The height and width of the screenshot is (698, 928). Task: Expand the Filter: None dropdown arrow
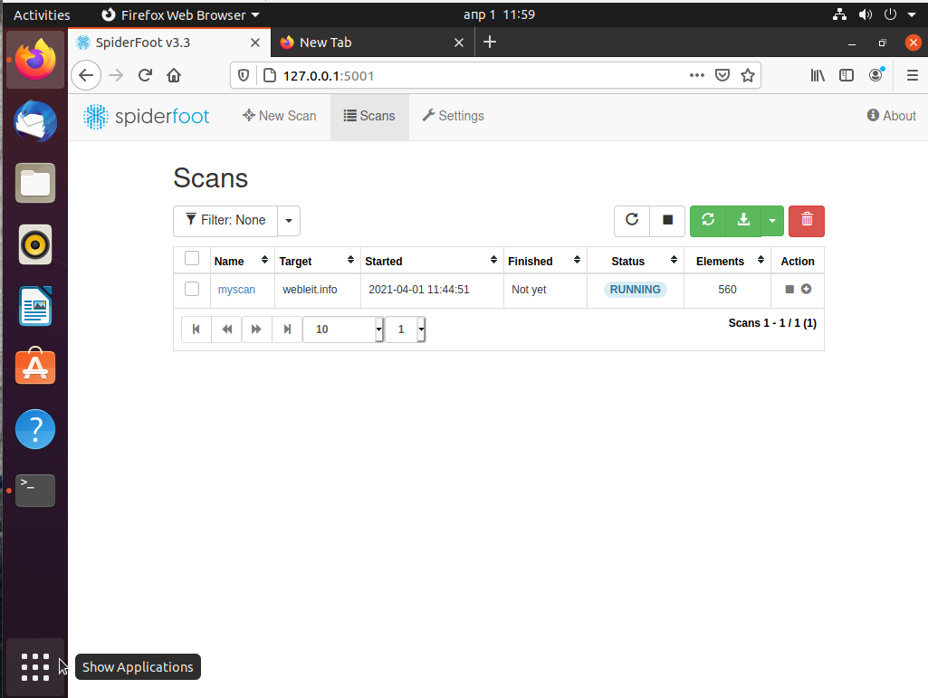289,221
